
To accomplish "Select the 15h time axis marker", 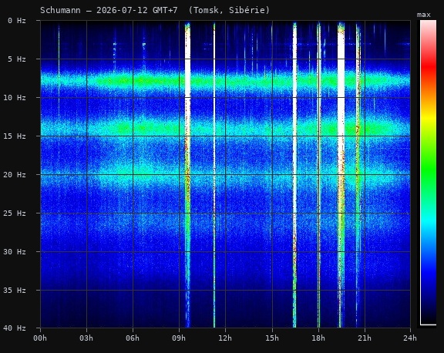I will coord(272,338).
